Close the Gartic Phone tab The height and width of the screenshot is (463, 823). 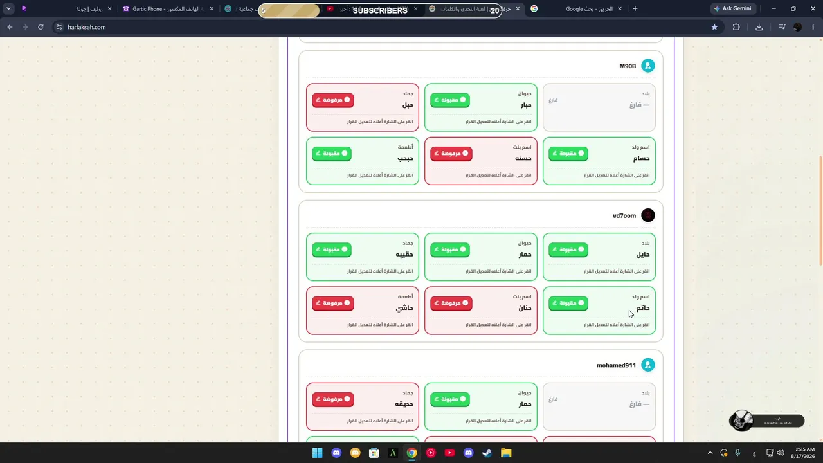(212, 9)
